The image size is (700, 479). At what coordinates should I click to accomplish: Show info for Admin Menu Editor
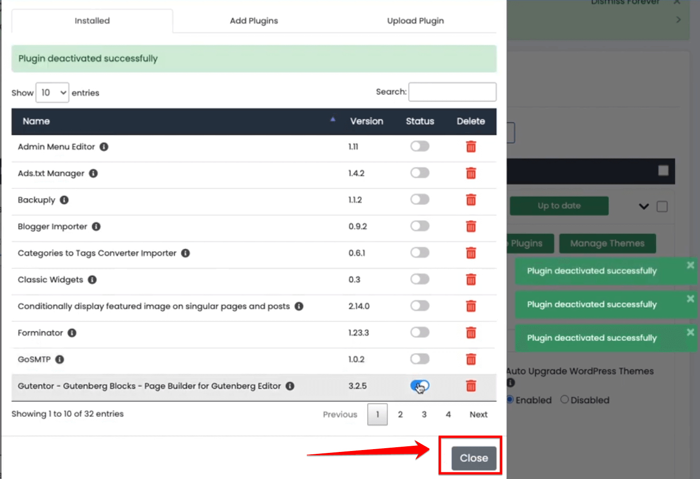coord(104,147)
